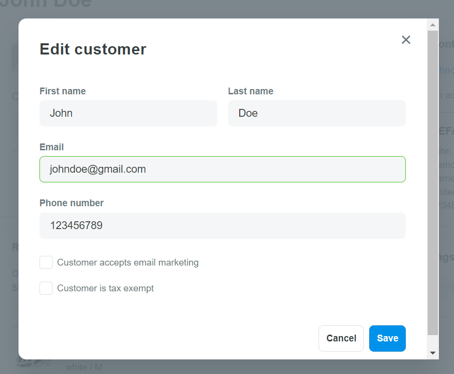Close the Edit customer dialog

coord(406,40)
